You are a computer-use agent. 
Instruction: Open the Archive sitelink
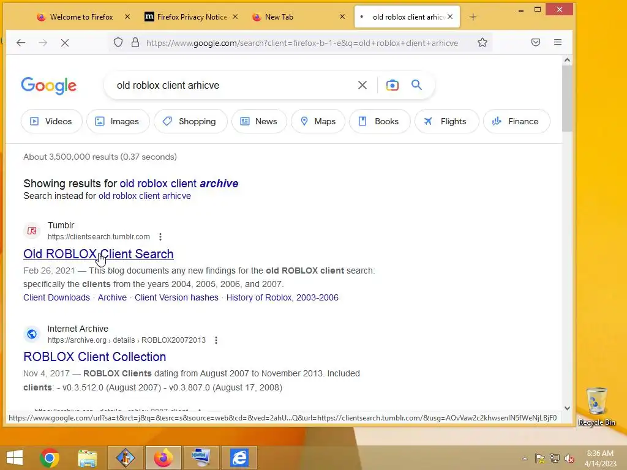[x=112, y=297]
